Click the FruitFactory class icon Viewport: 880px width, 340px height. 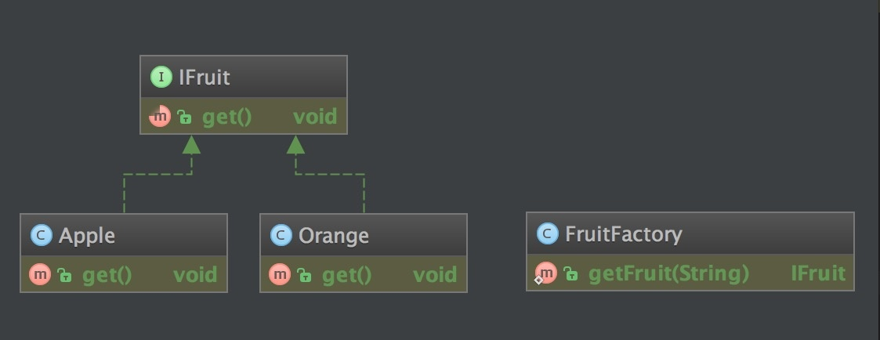[547, 233]
